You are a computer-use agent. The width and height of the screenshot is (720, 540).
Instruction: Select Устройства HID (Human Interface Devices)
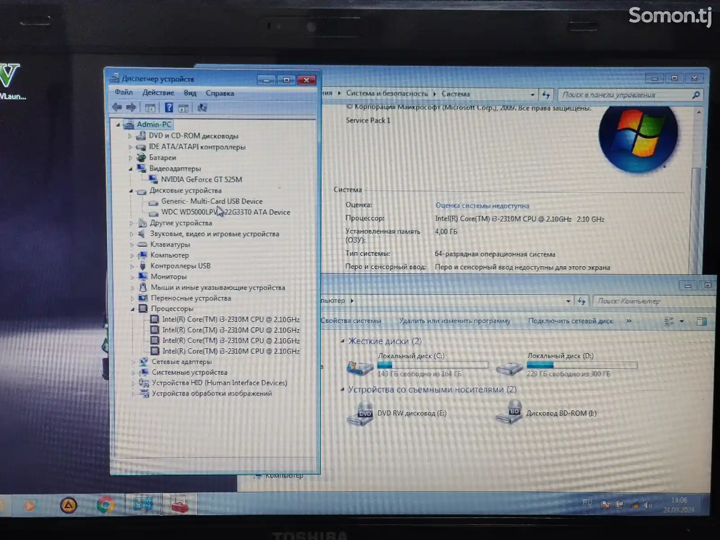click(219, 383)
